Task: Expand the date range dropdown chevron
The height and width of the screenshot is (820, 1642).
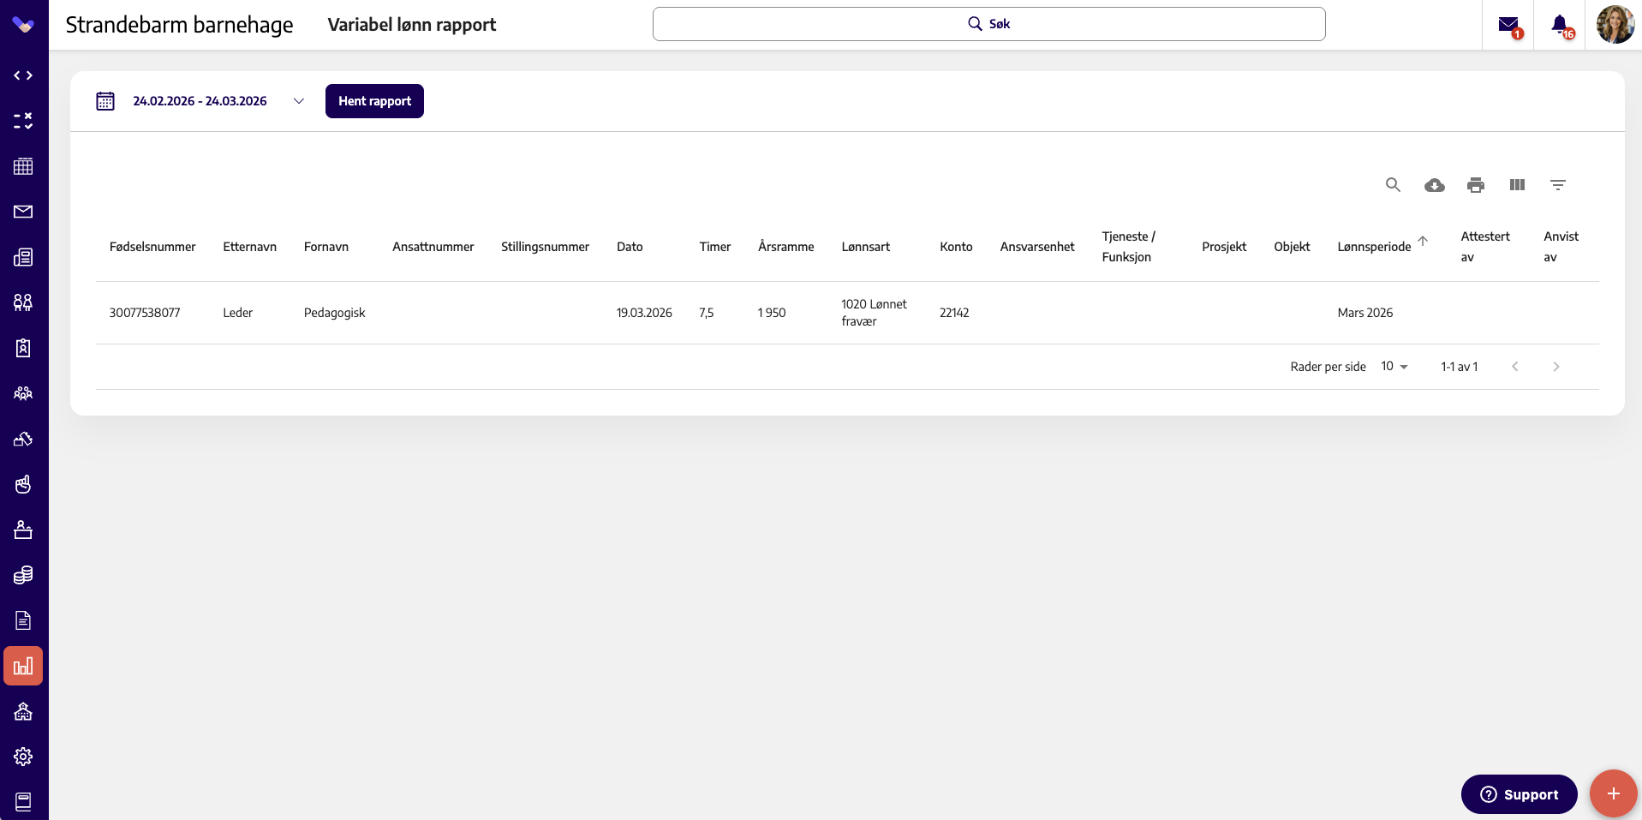Action: coord(299,101)
